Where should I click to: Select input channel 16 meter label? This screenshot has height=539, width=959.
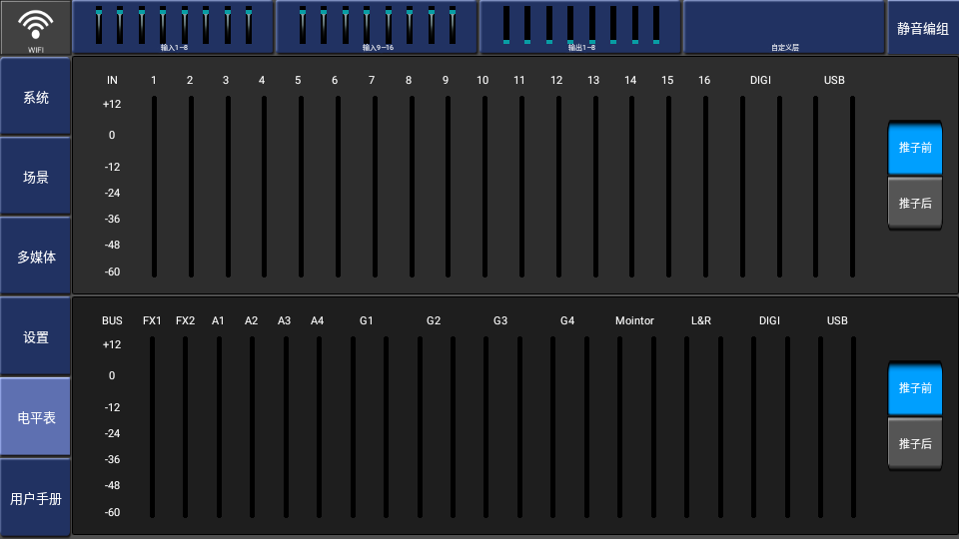point(704,80)
